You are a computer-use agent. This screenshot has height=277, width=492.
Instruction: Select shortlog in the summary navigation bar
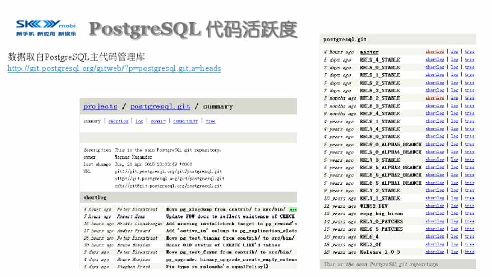point(118,121)
